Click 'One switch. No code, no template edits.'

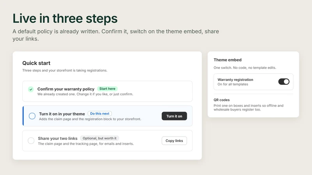pos(245,68)
